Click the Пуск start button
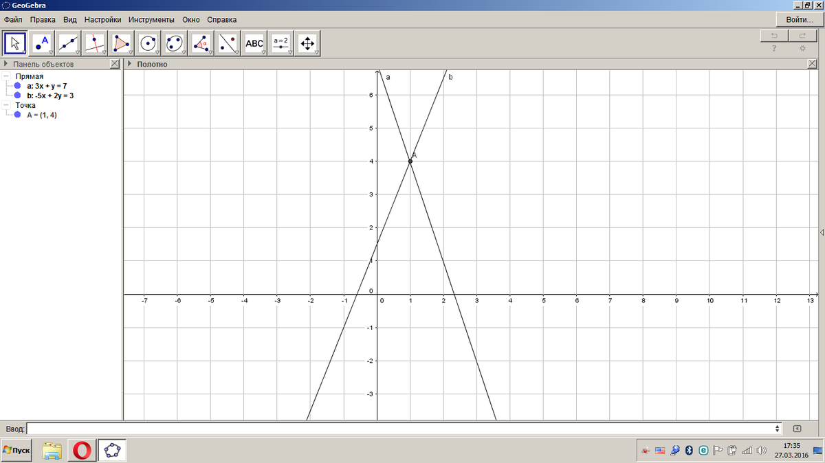The image size is (825, 463). [18, 450]
